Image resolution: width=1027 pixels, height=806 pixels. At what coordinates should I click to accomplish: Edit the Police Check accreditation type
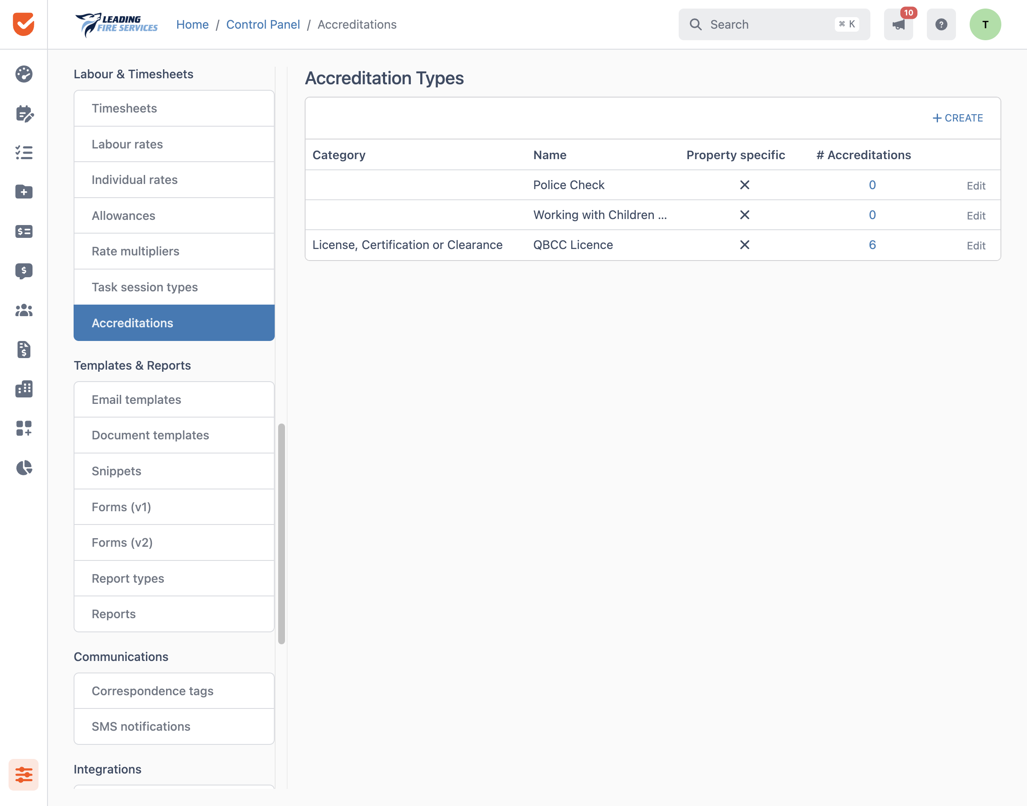(x=976, y=185)
